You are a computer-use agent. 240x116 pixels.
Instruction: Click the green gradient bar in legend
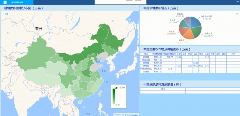click(x=114, y=96)
